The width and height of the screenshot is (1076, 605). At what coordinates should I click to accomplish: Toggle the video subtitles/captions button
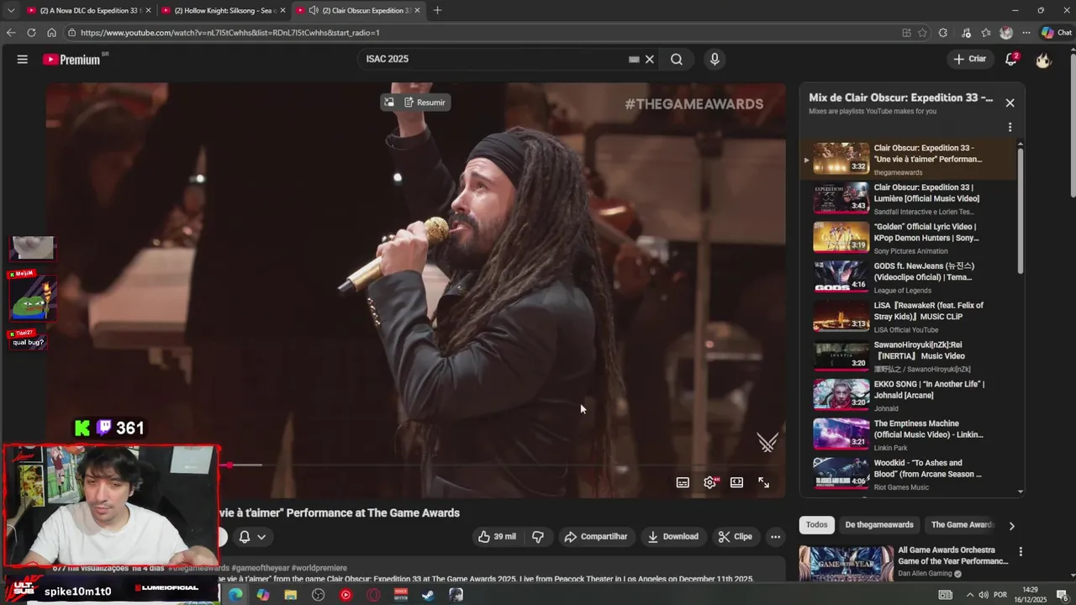pos(683,482)
